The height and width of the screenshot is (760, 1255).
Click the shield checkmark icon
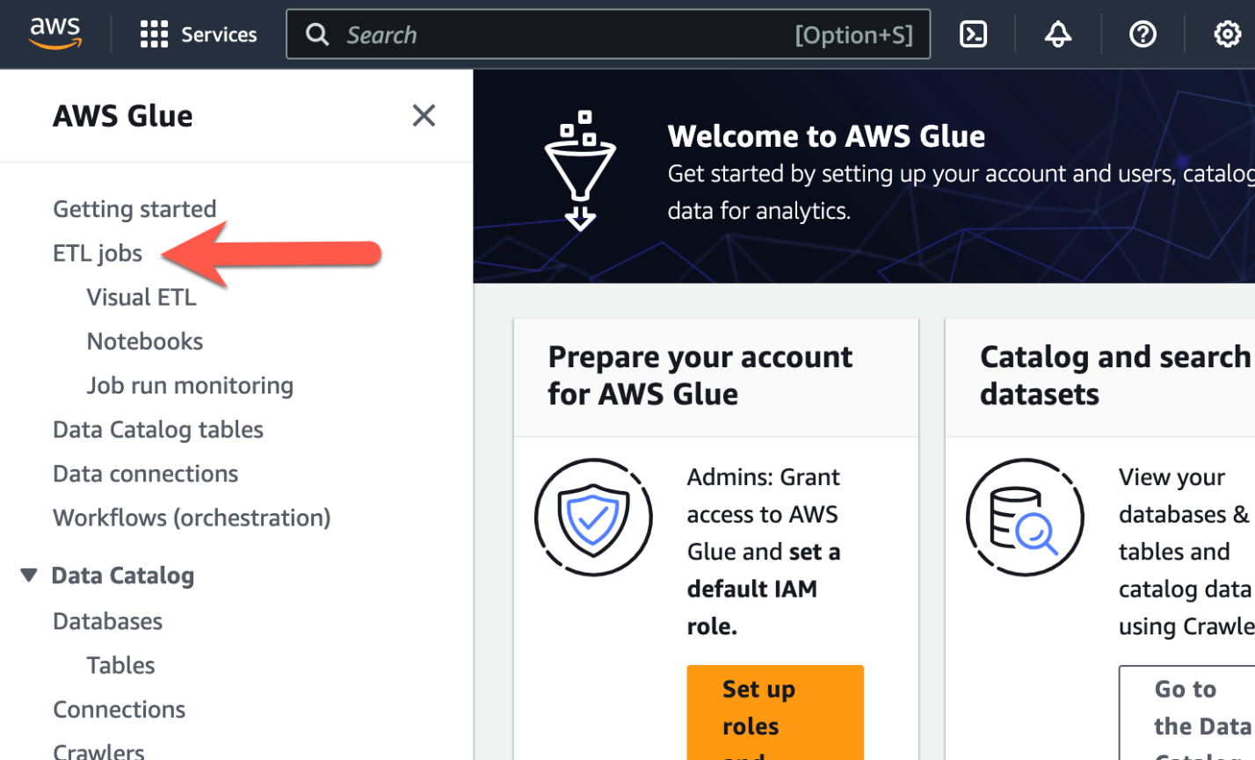coord(593,517)
